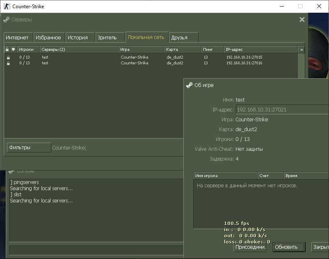
Task: Sort servers by the Игроки column
Action: click(28, 50)
